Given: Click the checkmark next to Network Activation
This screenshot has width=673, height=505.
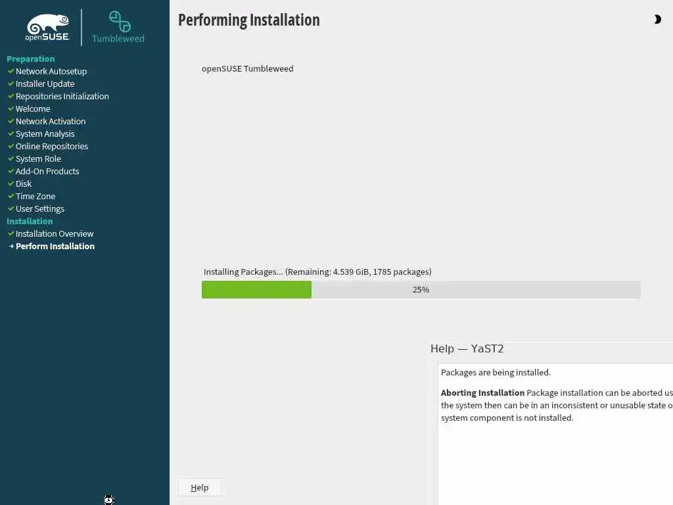Looking at the screenshot, I should pyautogui.click(x=11, y=121).
